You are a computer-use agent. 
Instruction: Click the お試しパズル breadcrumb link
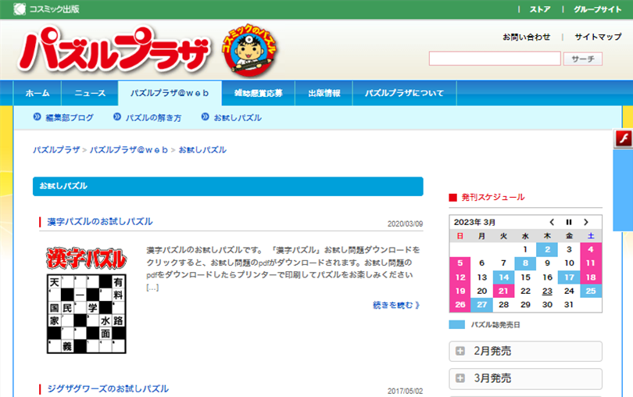click(x=202, y=150)
